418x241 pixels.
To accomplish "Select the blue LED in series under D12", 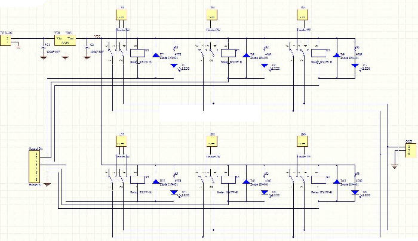I will pyautogui.click(x=355, y=192).
